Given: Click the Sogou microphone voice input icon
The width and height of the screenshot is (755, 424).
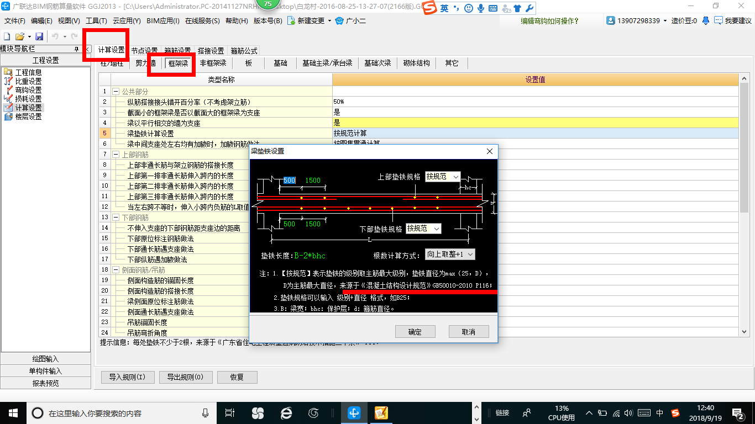Looking at the screenshot, I should coord(481,8).
